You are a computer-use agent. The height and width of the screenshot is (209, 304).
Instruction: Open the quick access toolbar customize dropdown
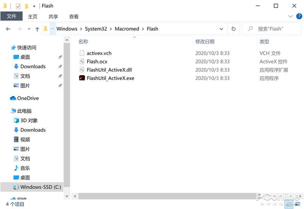tap(34, 6)
